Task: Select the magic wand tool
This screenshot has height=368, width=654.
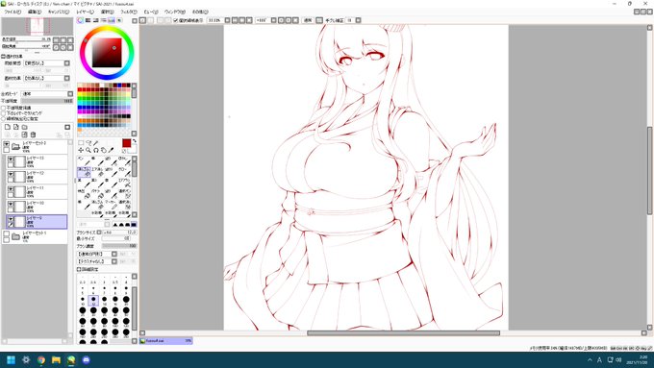Action: (96, 142)
